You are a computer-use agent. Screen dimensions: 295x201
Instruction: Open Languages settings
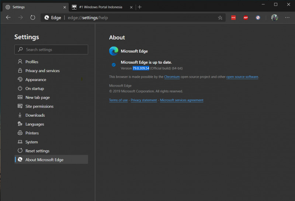[51, 124]
